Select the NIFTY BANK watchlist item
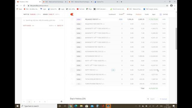This screenshot has height=108, width=192. pos(43,25)
